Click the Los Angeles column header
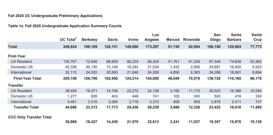This screenshot has height=135, width=273. 152,37
